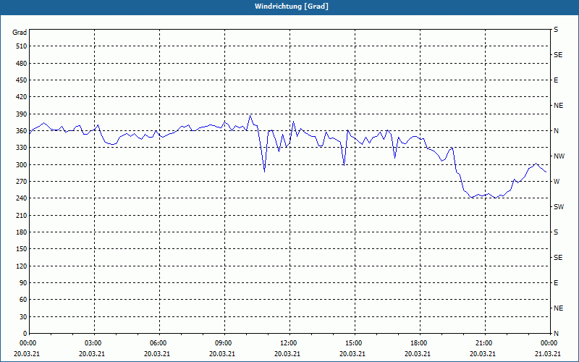Select the 420 degree axis label
Viewport: 579px width, 362px height.
pyautogui.click(x=20, y=97)
